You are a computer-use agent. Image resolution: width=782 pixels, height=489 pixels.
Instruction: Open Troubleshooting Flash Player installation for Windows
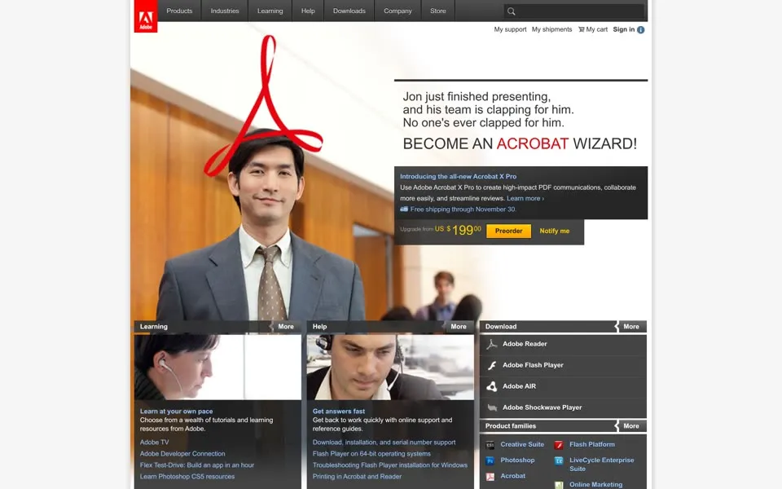[390, 465]
